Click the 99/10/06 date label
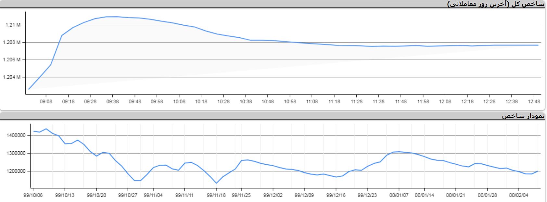 pyautogui.click(x=33, y=195)
